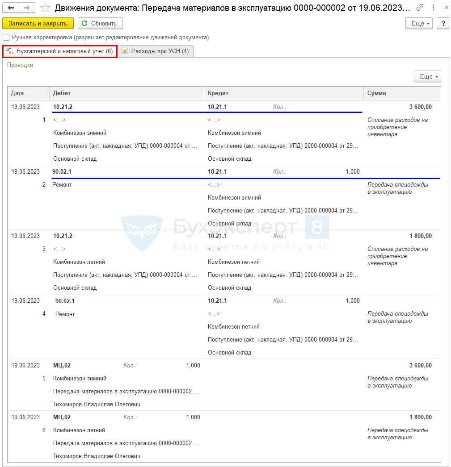The image size is (451, 467).
Task: Open the vertical three-dot options menu
Action: pyautogui.click(x=431, y=8)
